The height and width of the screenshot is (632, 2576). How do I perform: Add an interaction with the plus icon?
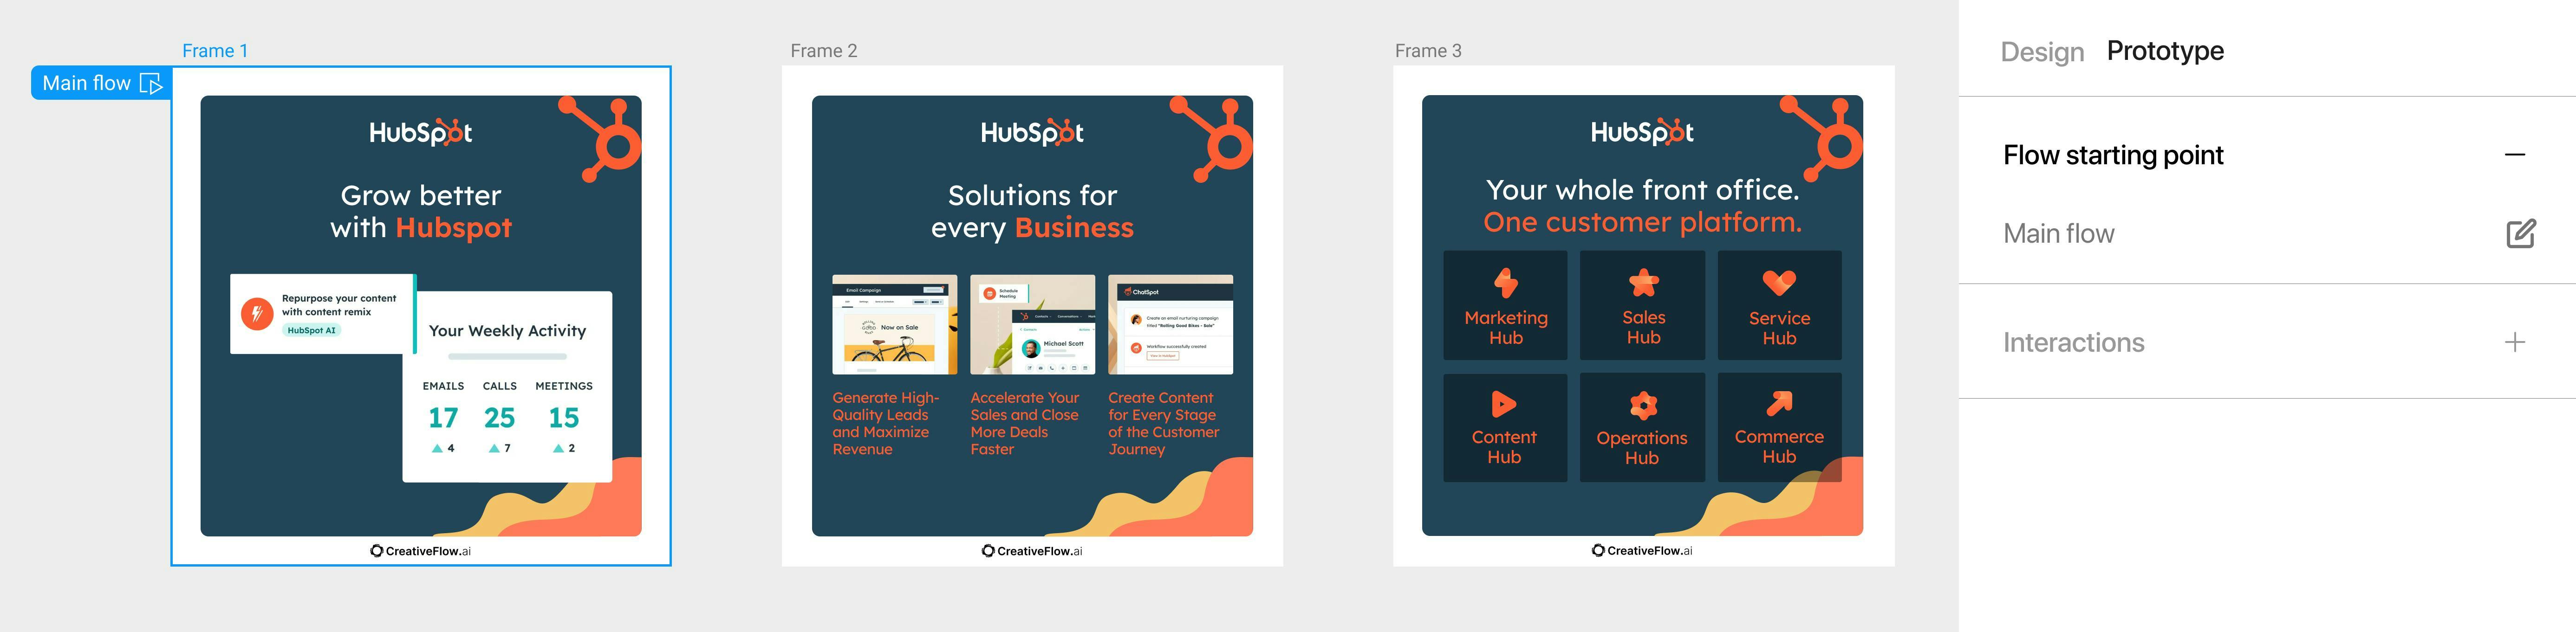point(2514,342)
